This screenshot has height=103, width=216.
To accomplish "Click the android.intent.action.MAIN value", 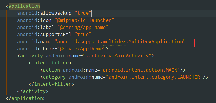I will [140, 70].
